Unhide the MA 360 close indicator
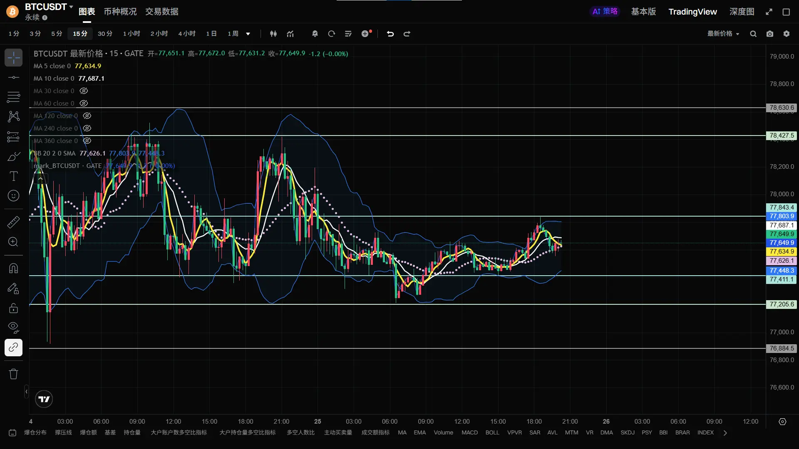This screenshot has height=449, width=799. point(87,141)
